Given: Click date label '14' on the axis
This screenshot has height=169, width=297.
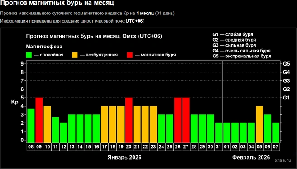Looking at the screenshot, I should 80,147.
